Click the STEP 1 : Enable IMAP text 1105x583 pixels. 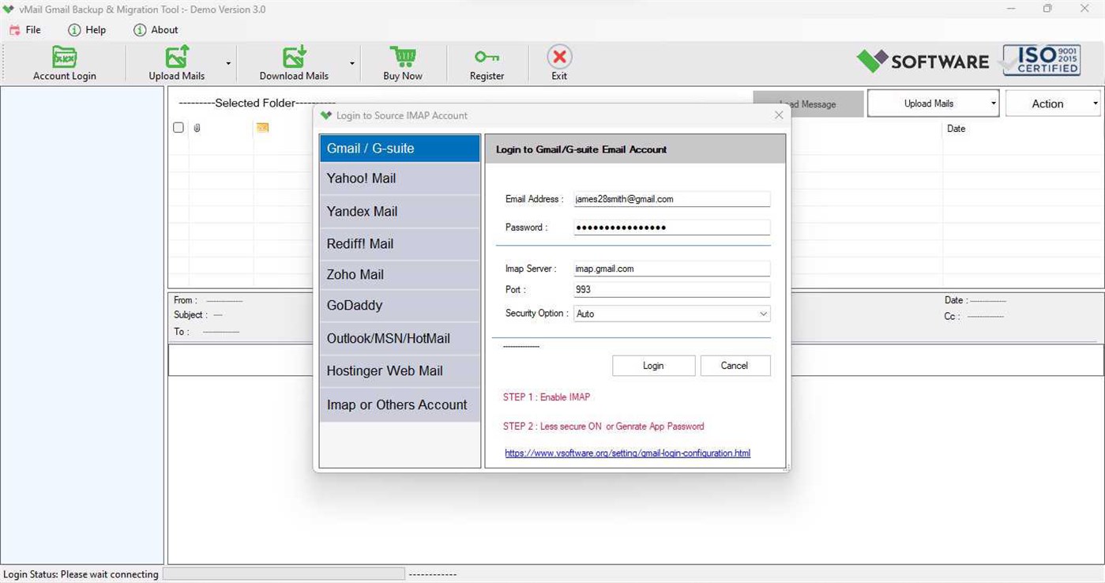coord(547,397)
